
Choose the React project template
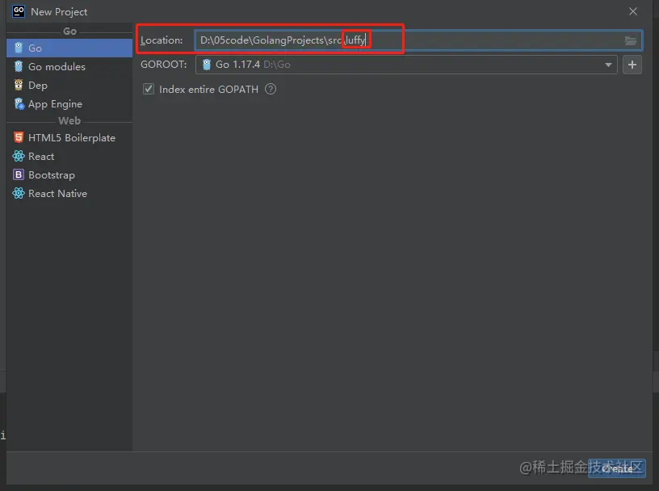[x=69, y=157]
